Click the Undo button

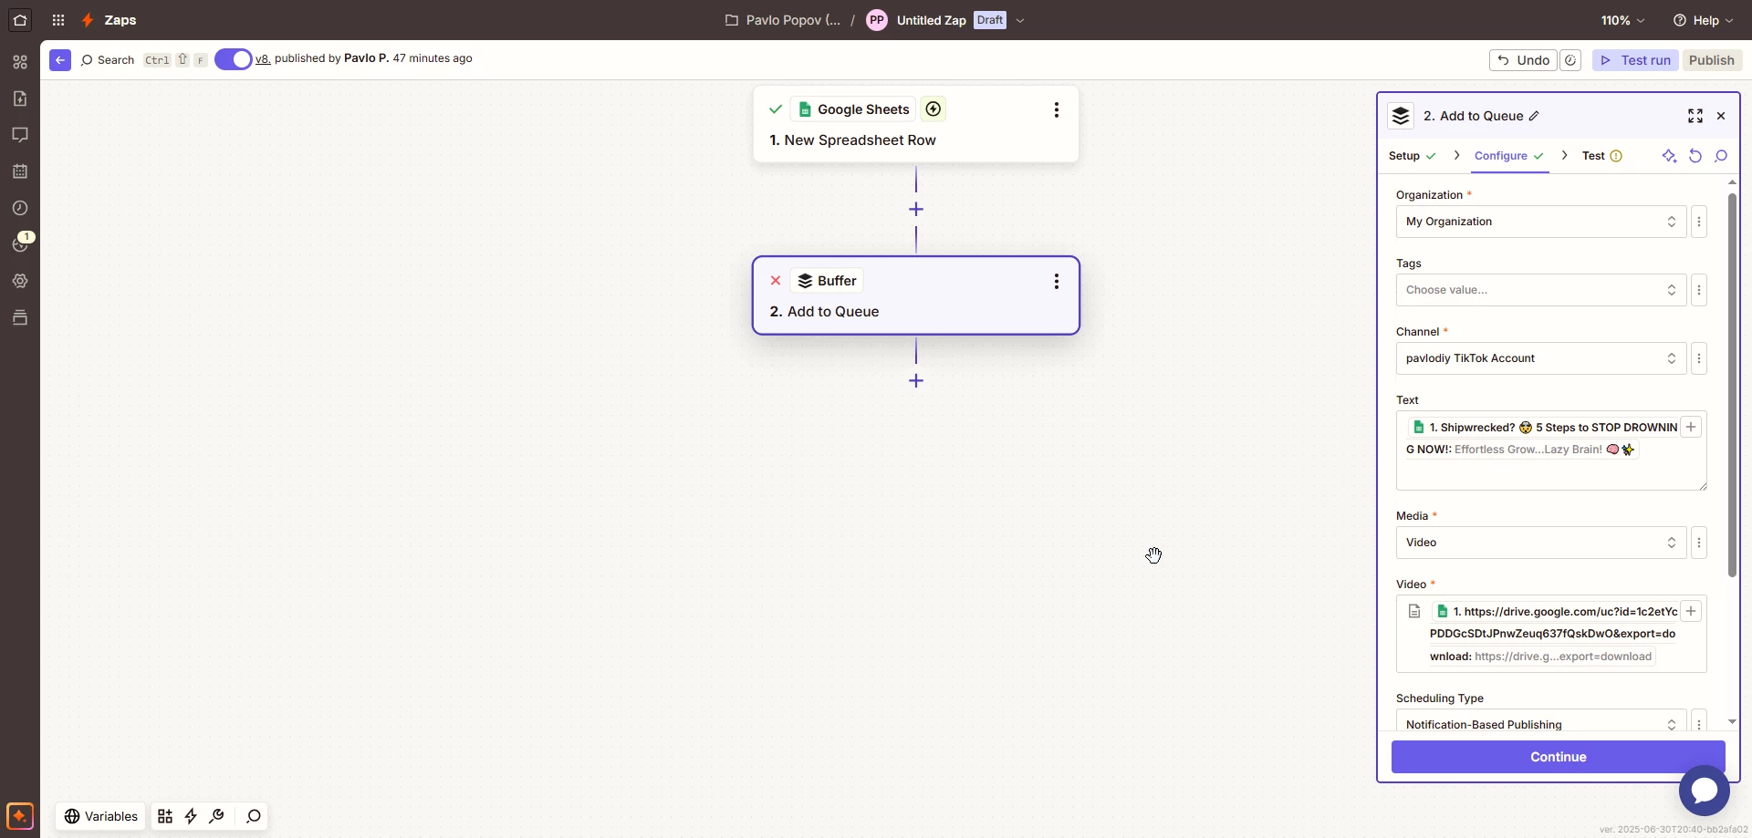(x=1524, y=60)
